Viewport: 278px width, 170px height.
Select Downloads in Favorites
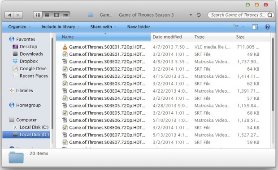click(x=31, y=54)
